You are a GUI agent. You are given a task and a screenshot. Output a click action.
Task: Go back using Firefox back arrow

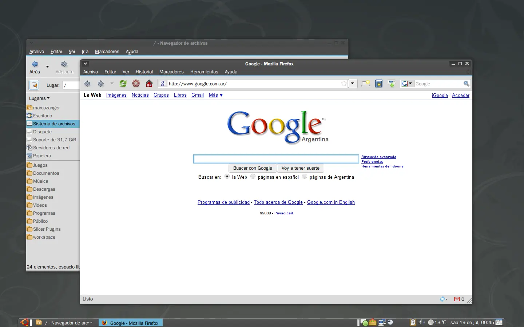[87, 84]
